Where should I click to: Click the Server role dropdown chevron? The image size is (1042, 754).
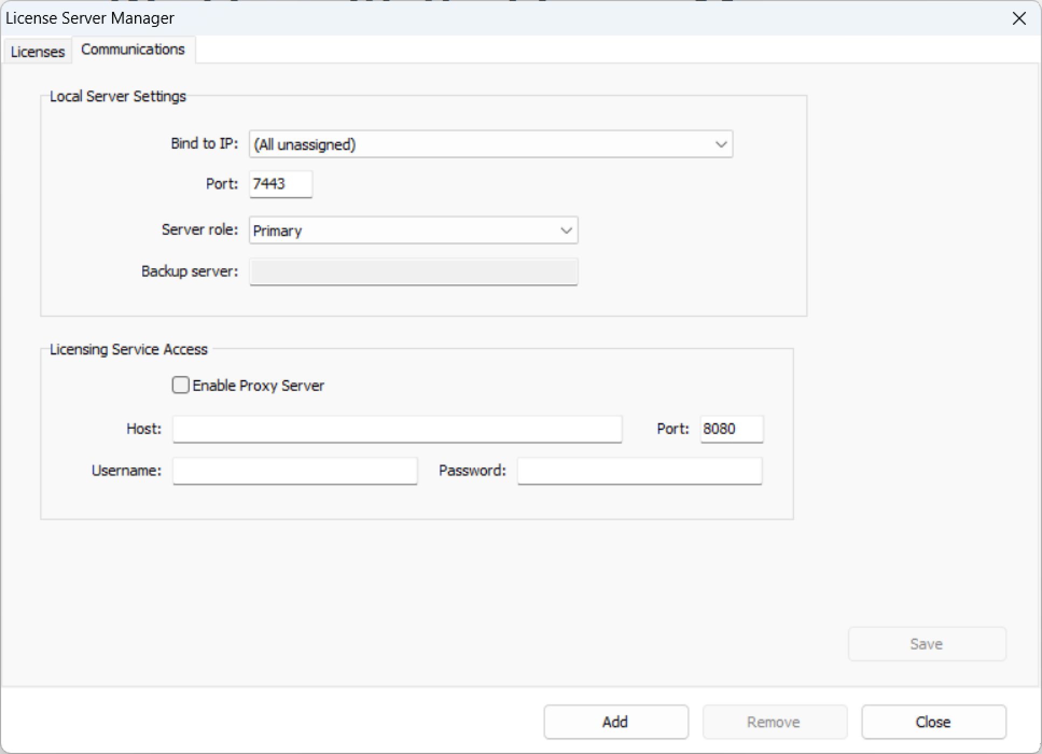(x=566, y=231)
